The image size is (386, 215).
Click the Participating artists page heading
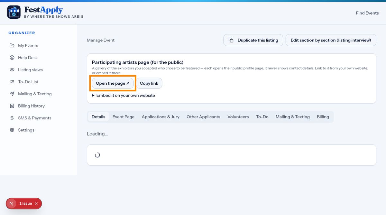tap(138, 62)
